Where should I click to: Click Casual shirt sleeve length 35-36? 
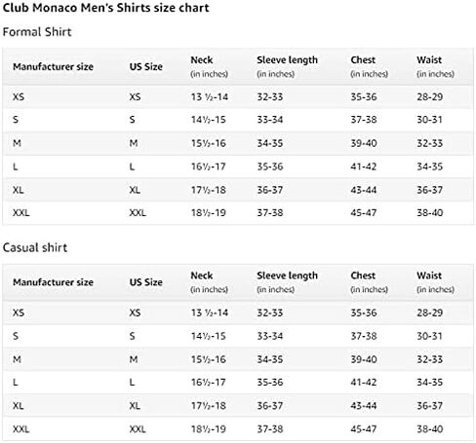(x=270, y=383)
